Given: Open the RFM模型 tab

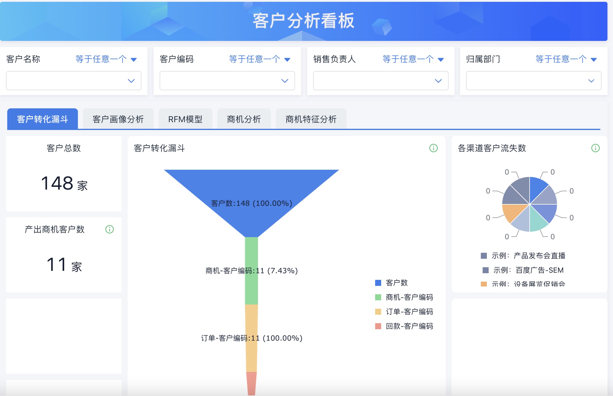Looking at the screenshot, I should (185, 119).
